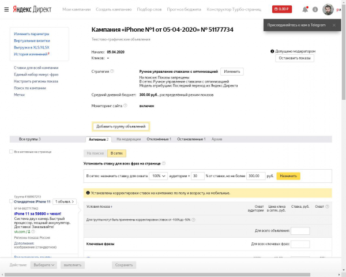Viewport: 346px width, 277px height.
Task: Open Выгрузка в XLS/XLSX link
Action: [x=32, y=47]
